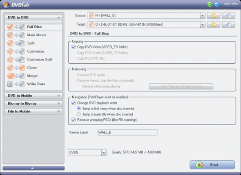Toggle Change DVD playback order checkbox
This screenshot has width=241, height=175.
tap(74, 103)
